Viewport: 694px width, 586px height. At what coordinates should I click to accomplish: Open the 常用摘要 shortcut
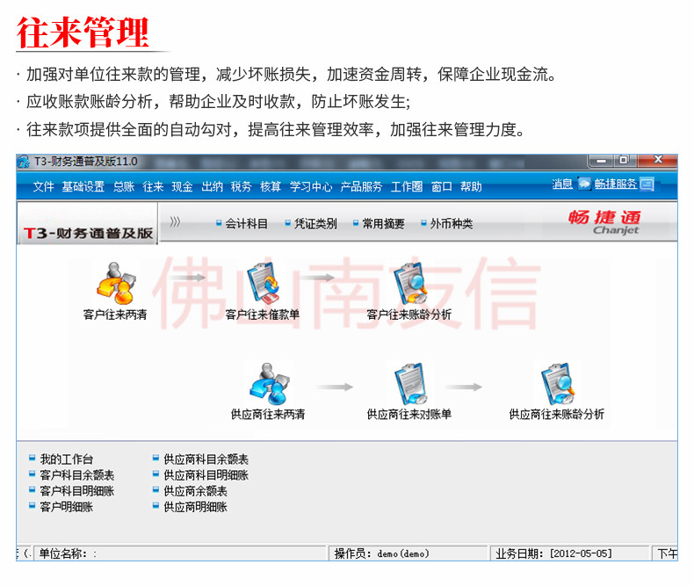379,224
